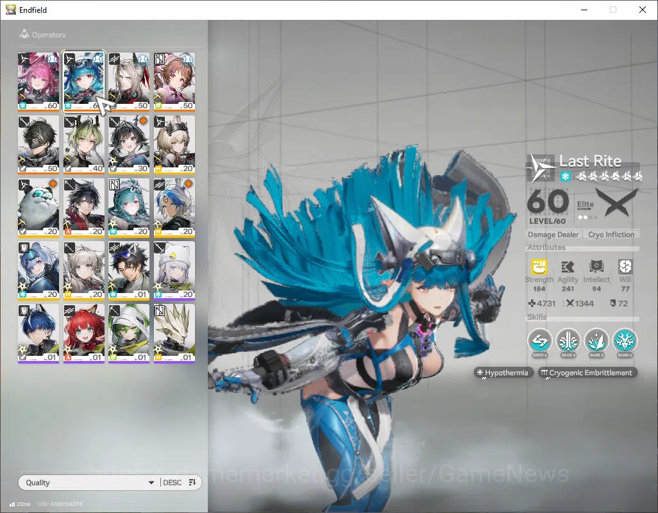The width and height of the screenshot is (658, 513).
Task: Click the LEVEL/60 label
Action: pos(547,221)
